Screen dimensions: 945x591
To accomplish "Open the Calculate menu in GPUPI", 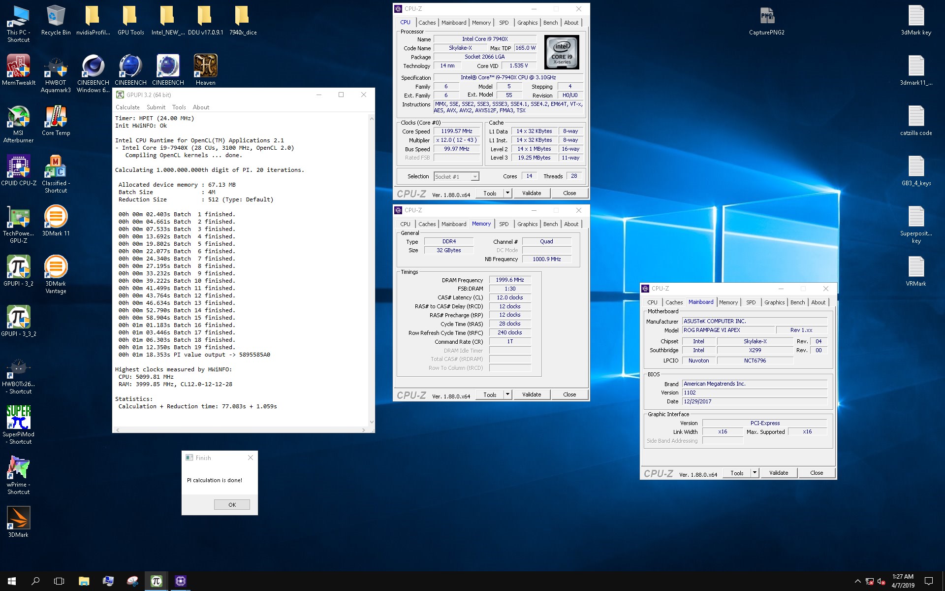I will tap(127, 107).
